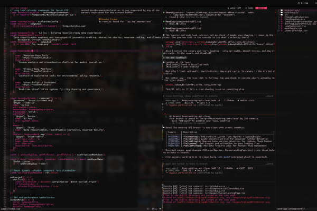The width and height of the screenshot is (317, 211).
Task: Click the first commit hash in table
Action: [174, 137]
